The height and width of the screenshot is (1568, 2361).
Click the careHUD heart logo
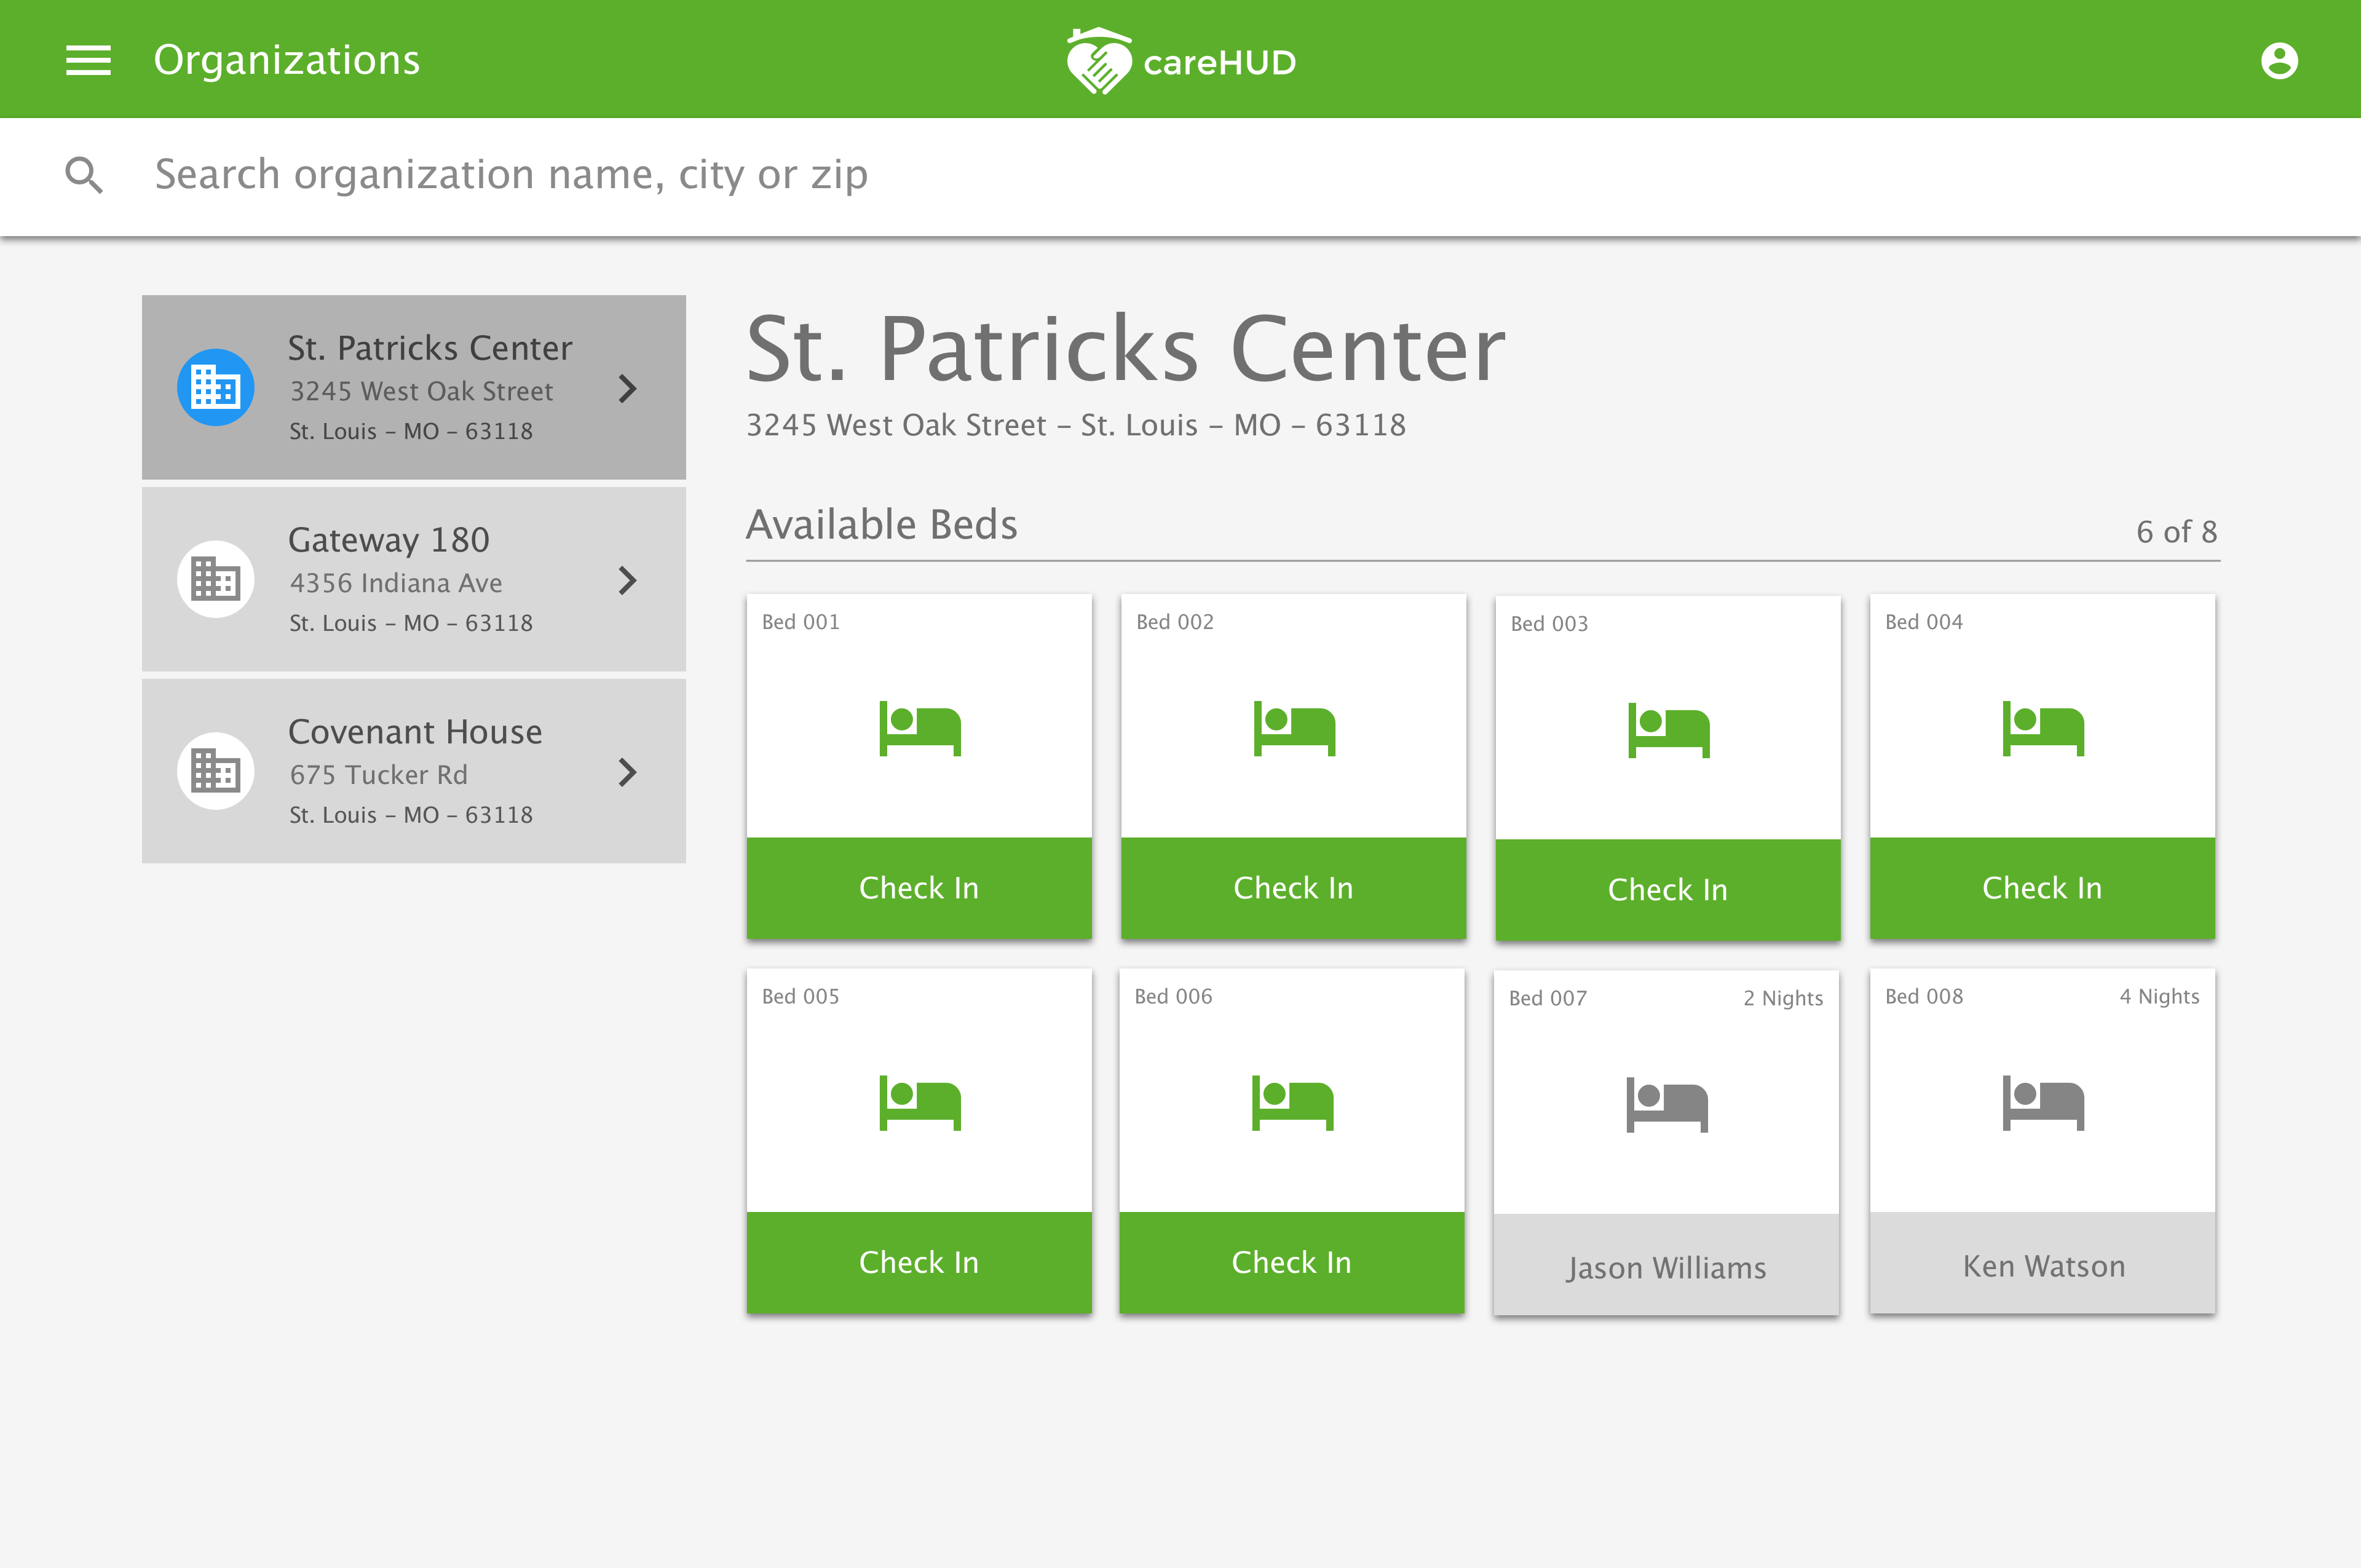[1098, 62]
